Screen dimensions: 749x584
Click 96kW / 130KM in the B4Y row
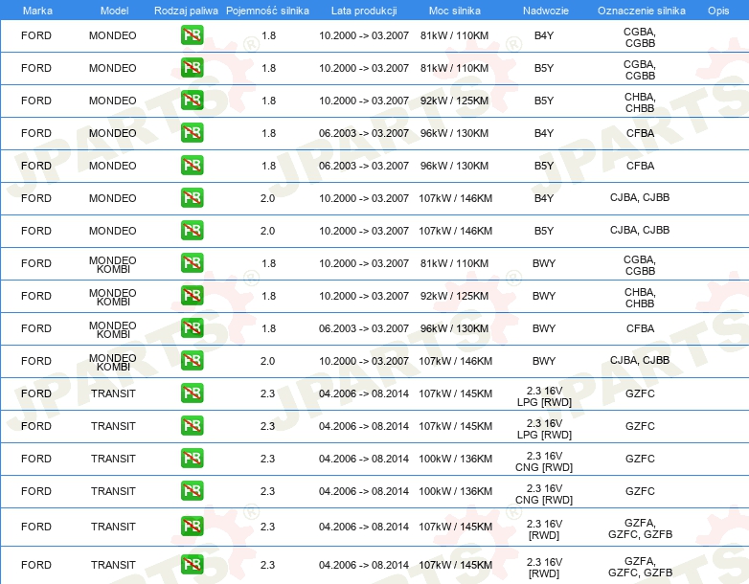[x=454, y=133]
